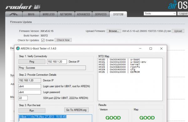Click the Build Number 30572 value
Screen dimensions: 188x122
44,36
